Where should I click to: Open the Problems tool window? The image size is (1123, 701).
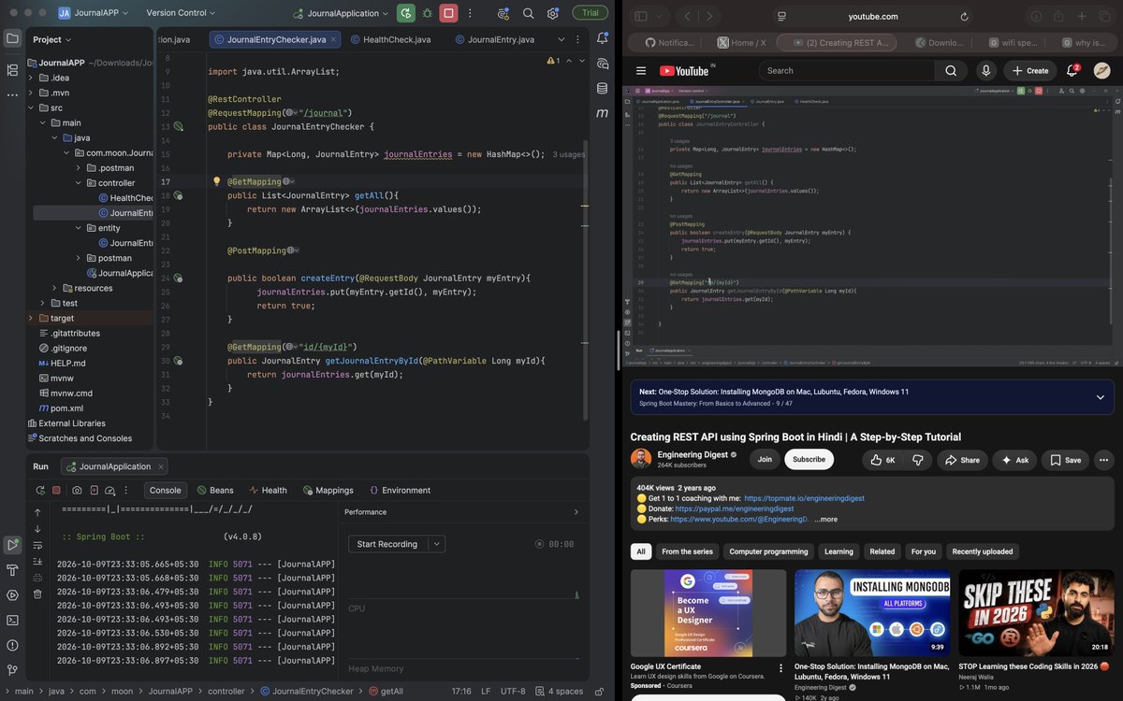(x=12, y=645)
